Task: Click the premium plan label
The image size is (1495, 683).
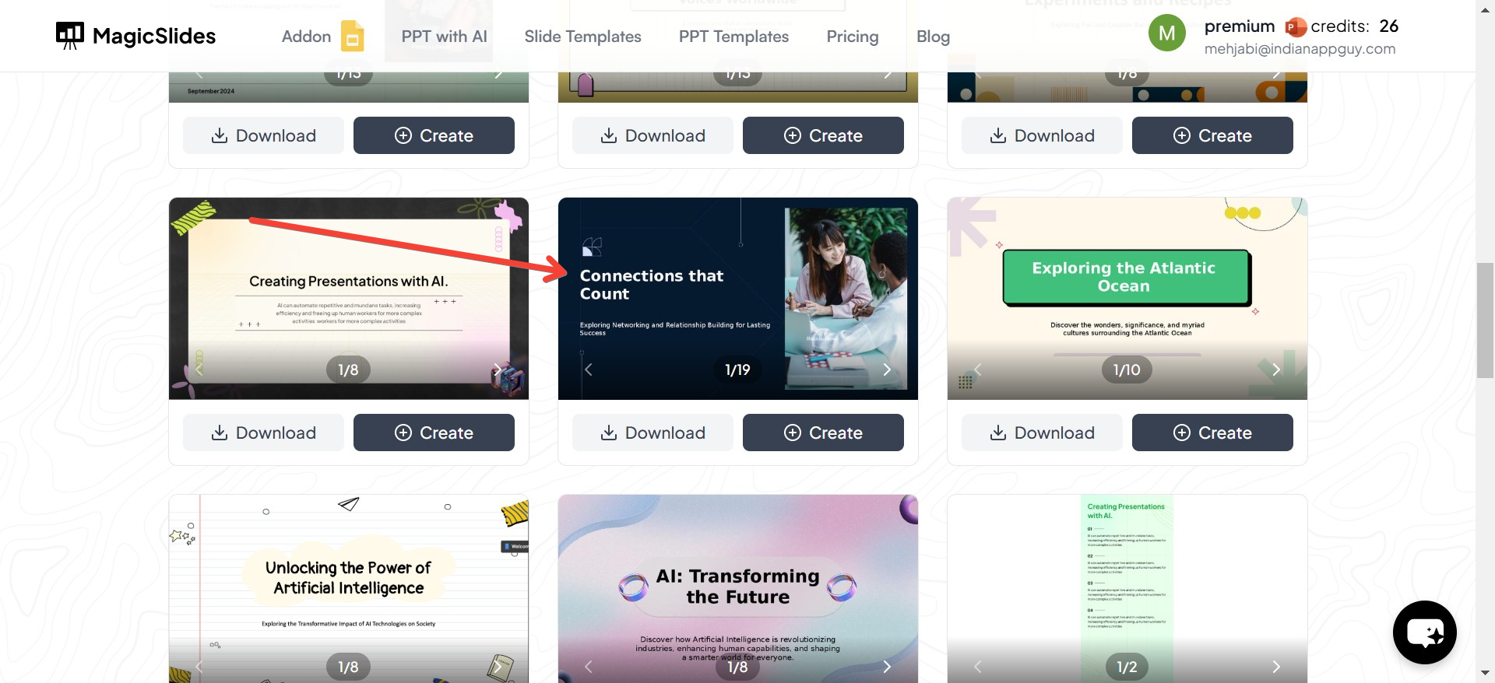Action: point(1240,26)
